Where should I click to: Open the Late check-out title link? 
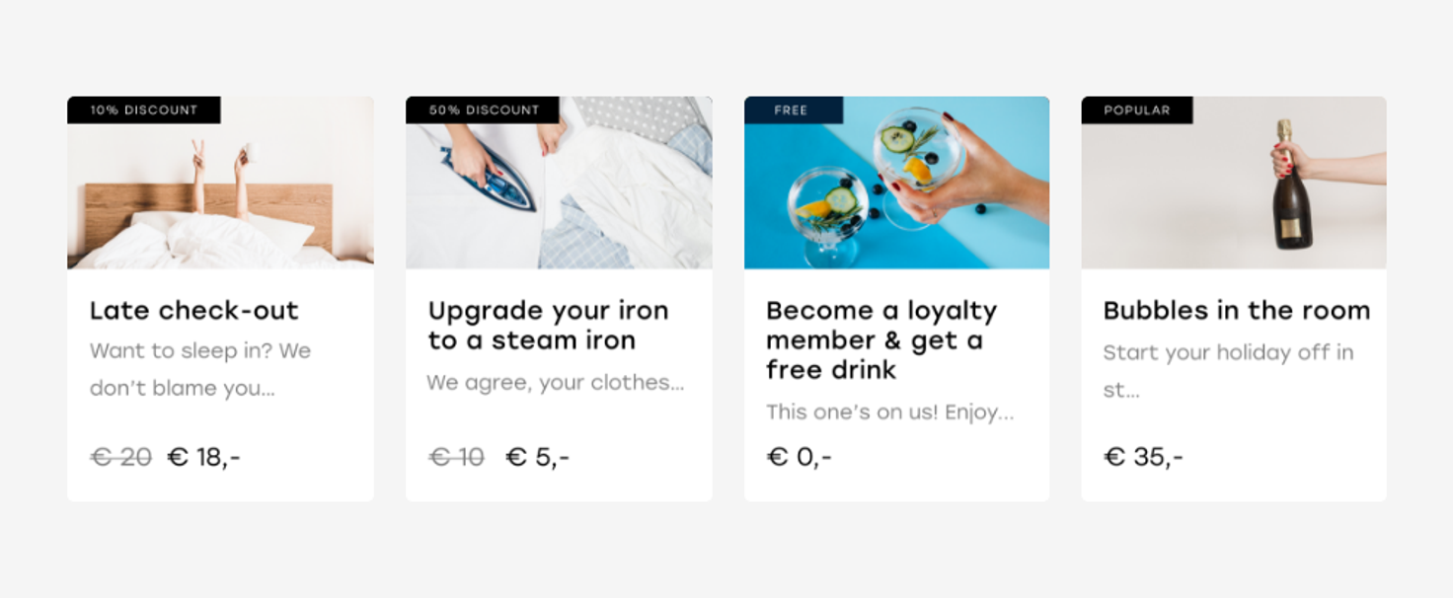[194, 311]
